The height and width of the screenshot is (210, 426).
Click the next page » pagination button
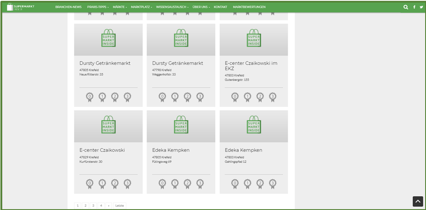[109, 206]
